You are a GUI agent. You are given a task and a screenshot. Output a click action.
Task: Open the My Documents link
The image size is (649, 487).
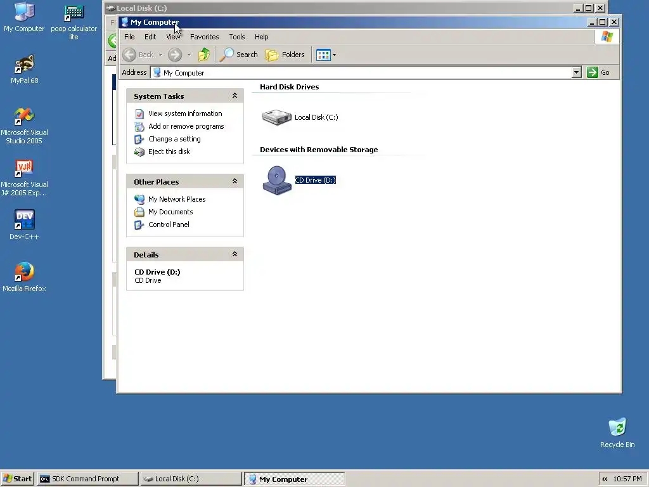170,212
